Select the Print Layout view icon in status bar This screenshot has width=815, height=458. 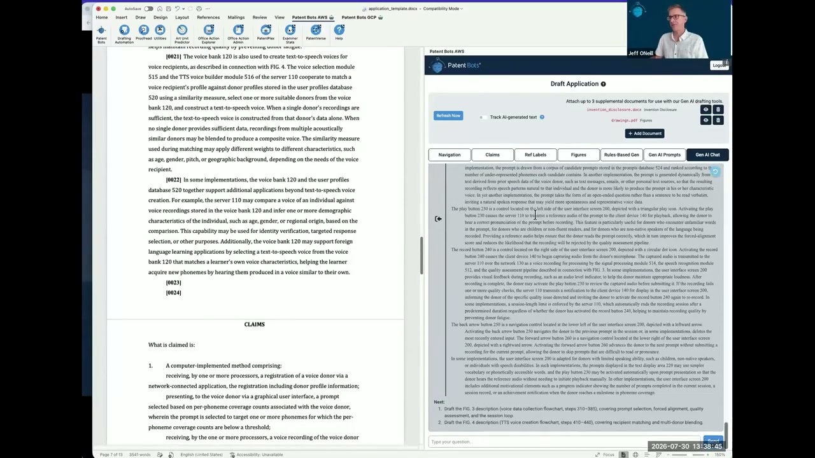click(623, 455)
